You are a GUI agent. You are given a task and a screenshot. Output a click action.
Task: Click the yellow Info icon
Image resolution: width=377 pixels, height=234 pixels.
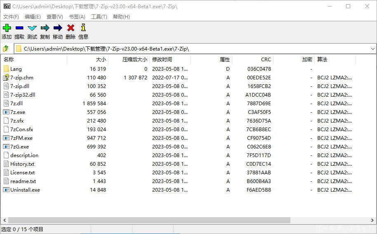point(83,27)
